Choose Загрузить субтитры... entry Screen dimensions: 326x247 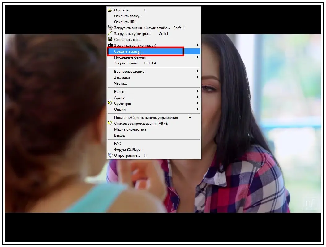[x=154, y=33]
